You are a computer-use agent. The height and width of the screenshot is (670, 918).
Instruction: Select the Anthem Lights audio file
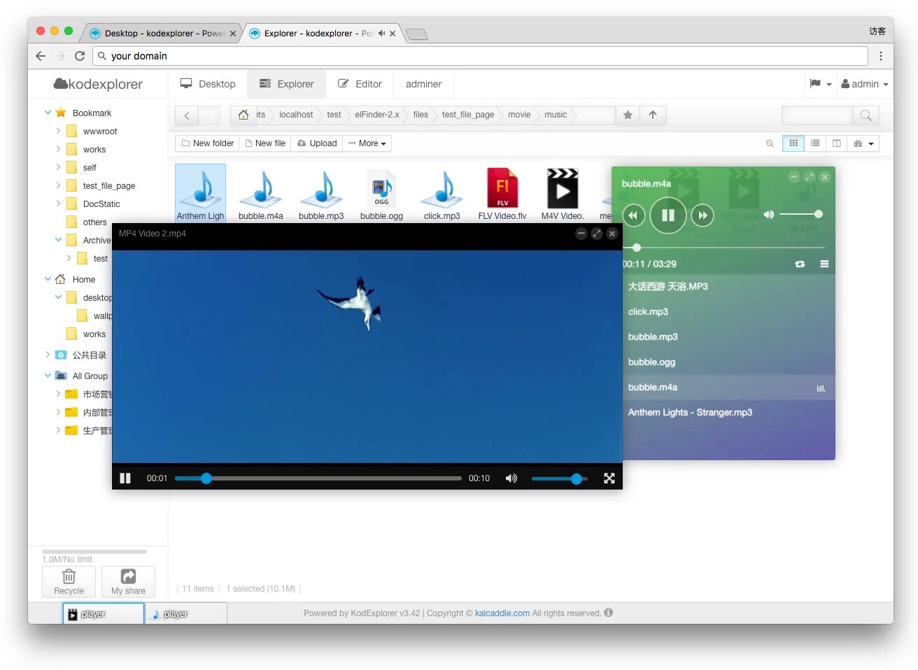[x=201, y=194]
